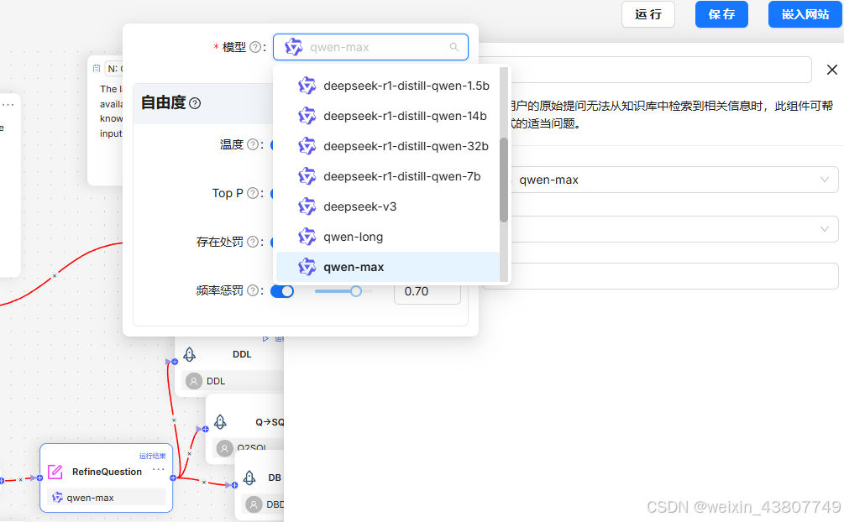Close the right side panel

[831, 70]
